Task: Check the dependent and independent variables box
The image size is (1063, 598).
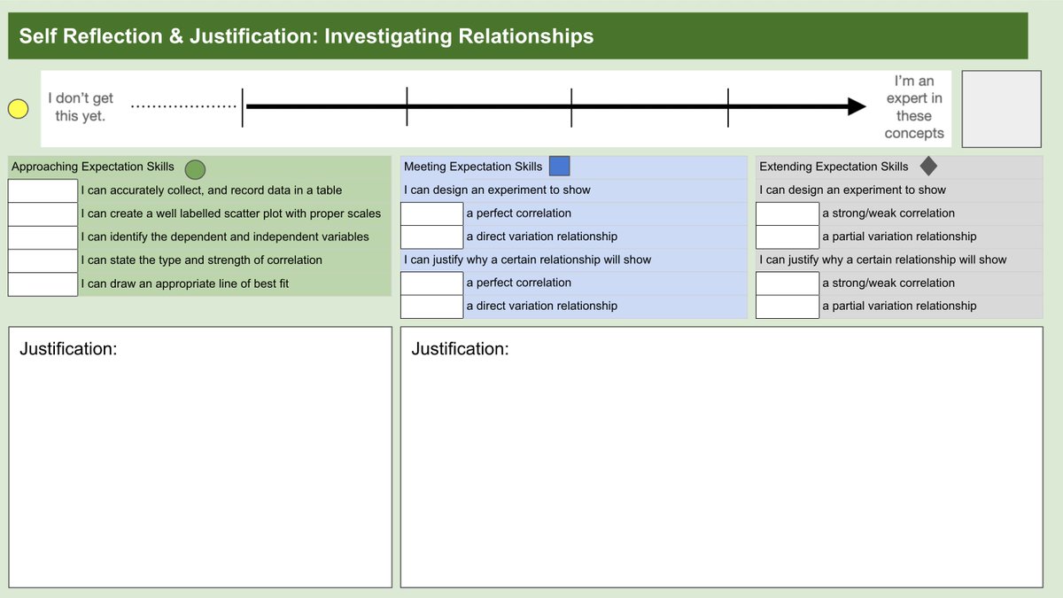Action: [x=42, y=236]
